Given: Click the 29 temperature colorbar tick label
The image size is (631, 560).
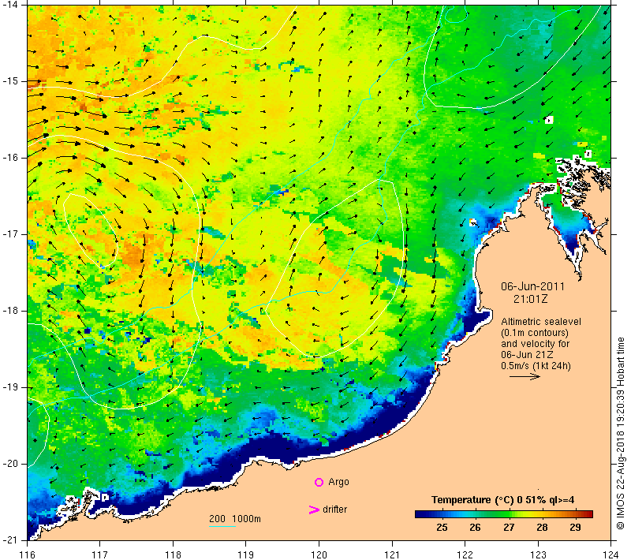Looking at the screenshot, I should point(576,528).
